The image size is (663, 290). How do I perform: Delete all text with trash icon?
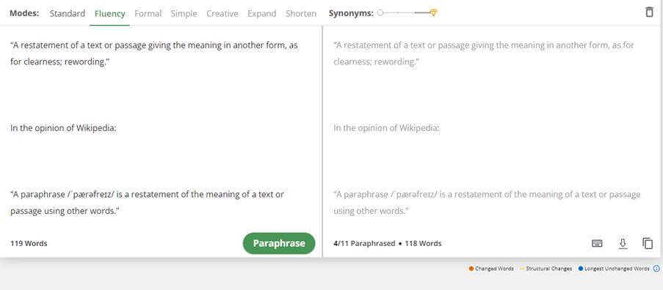[x=649, y=12]
